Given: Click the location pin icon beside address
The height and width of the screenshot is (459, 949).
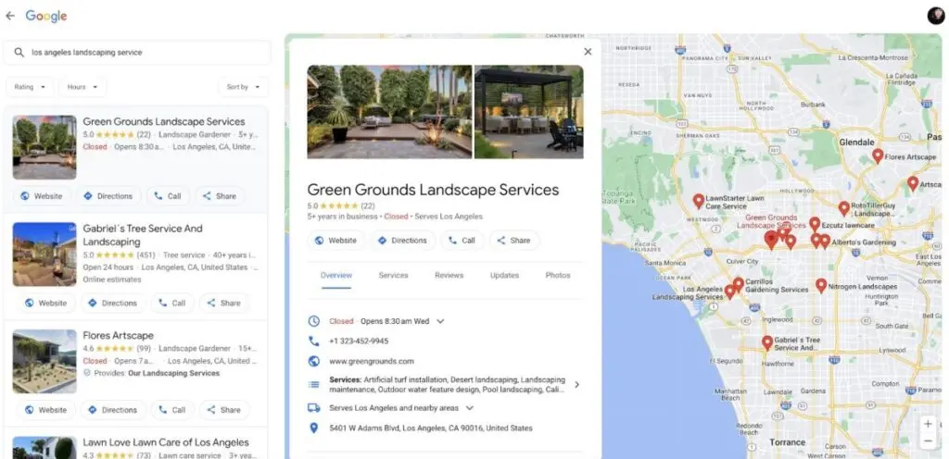Looking at the screenshot, I should coord(313,428).
